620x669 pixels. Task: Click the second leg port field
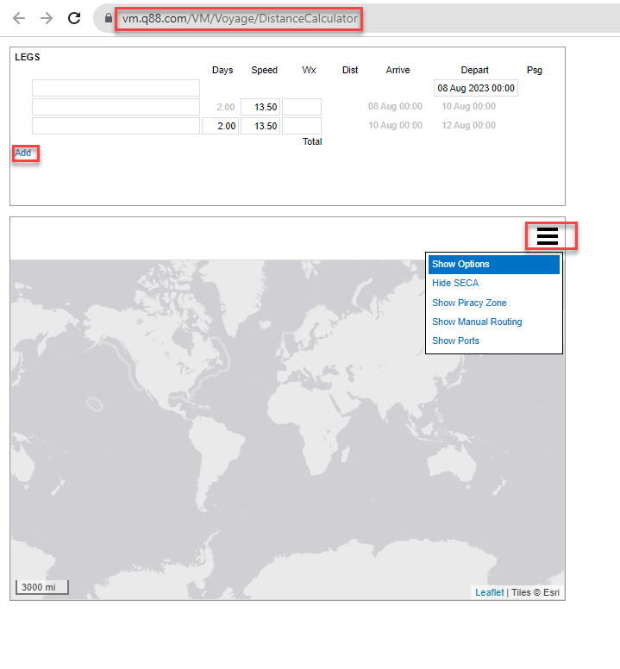[x=116, y=107]
